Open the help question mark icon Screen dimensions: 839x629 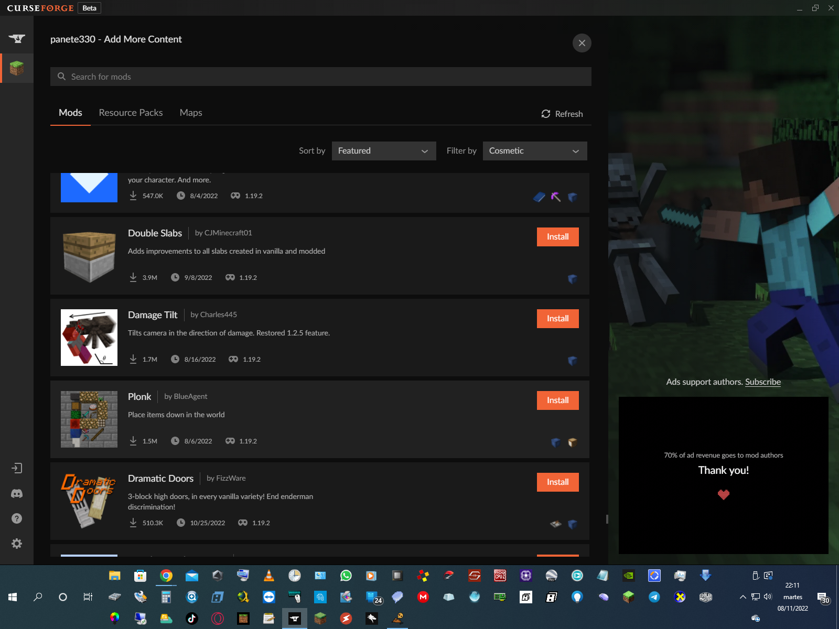(17, 518)
